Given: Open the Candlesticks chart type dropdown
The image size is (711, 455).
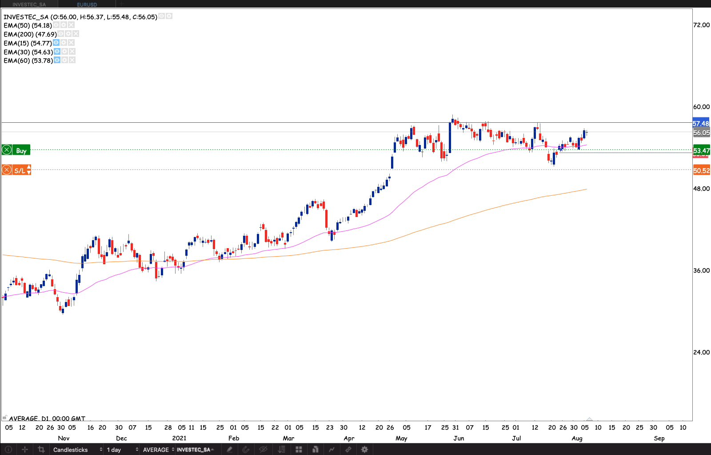Looking at the screenshot, I should tap(77, 449).
